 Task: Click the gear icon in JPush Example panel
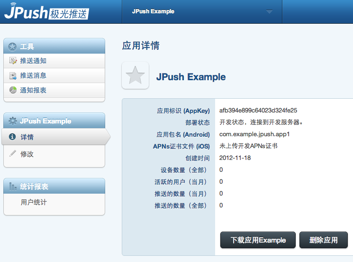(13, 121)
